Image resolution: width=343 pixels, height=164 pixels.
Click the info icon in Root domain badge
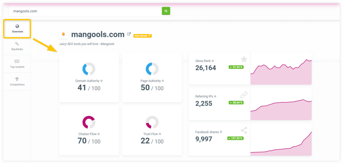click(x=149, y=35)
